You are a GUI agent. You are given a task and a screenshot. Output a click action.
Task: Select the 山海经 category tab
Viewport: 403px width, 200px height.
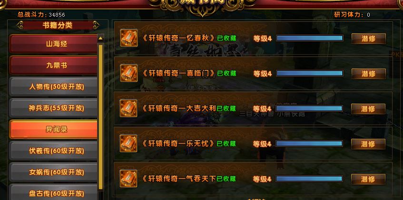[53, 44]
